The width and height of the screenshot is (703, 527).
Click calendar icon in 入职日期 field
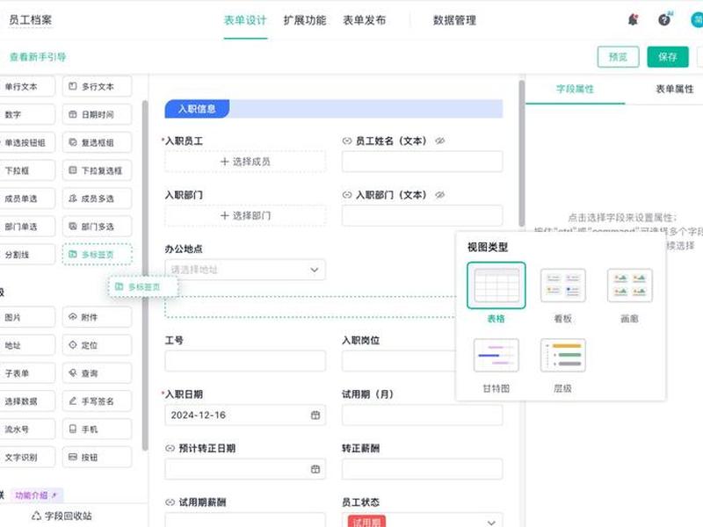click(315, 415)
